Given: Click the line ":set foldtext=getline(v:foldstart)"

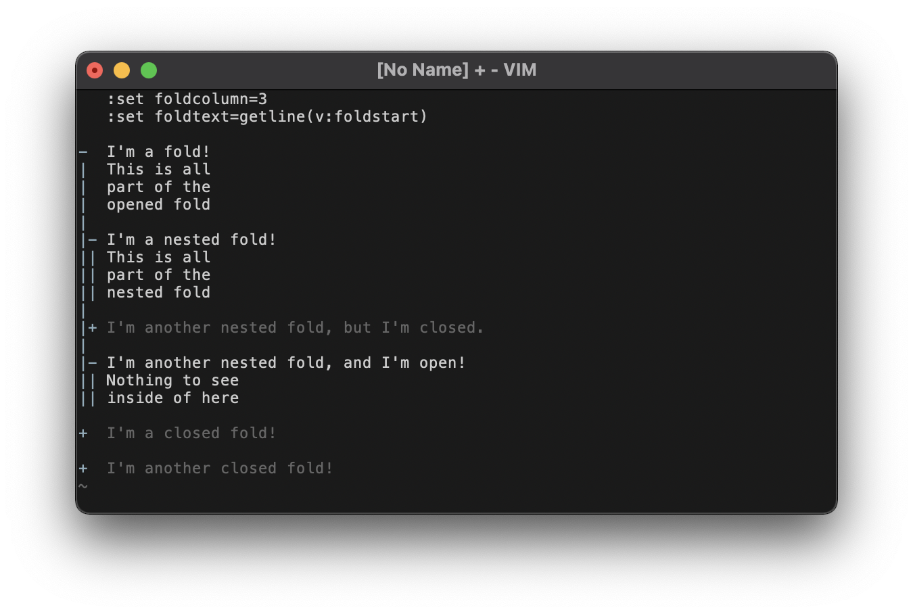Looking at the screenshot, I should point(266,116).
